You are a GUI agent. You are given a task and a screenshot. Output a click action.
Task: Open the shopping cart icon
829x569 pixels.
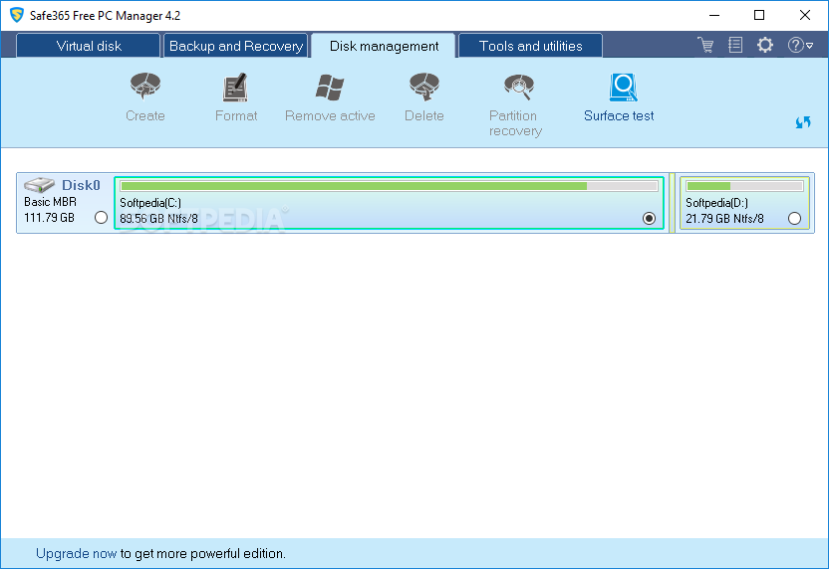tap(705, 45)
